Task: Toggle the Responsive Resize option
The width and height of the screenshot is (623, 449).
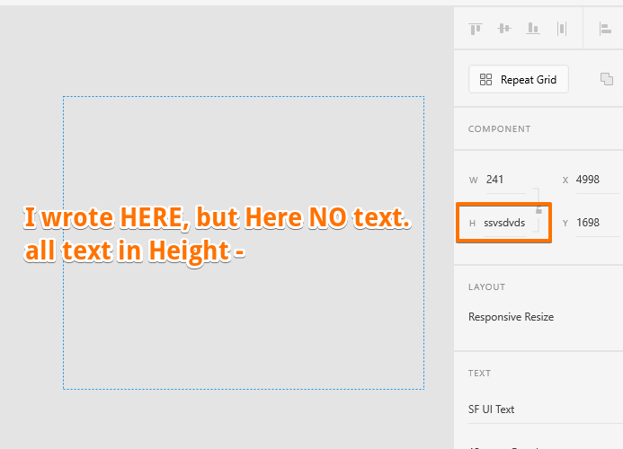Action: click(x=511, y=317)
